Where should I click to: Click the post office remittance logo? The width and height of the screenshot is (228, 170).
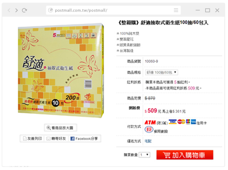tap(149, 129)
